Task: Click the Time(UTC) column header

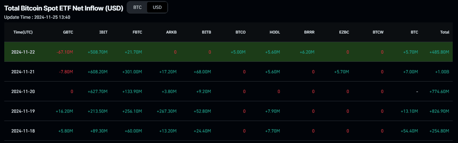Action: click(23, 32)
